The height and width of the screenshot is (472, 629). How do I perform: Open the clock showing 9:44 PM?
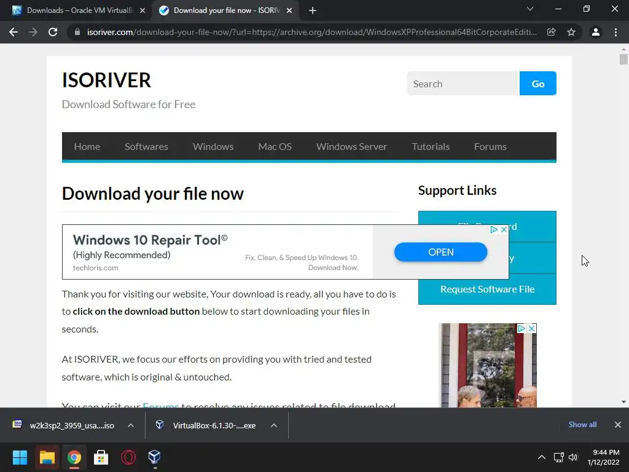tap(603, 457)
